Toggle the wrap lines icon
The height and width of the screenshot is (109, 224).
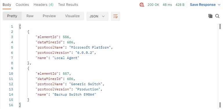(115, 16)
